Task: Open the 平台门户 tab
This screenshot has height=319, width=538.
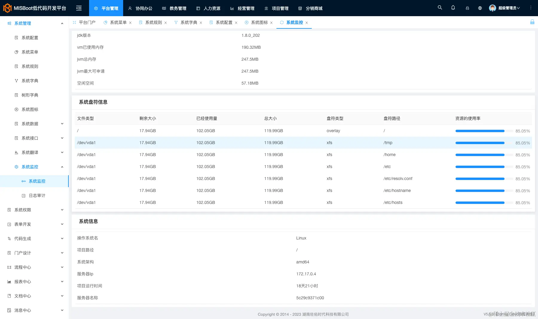Action: click(x=84, y=22)
